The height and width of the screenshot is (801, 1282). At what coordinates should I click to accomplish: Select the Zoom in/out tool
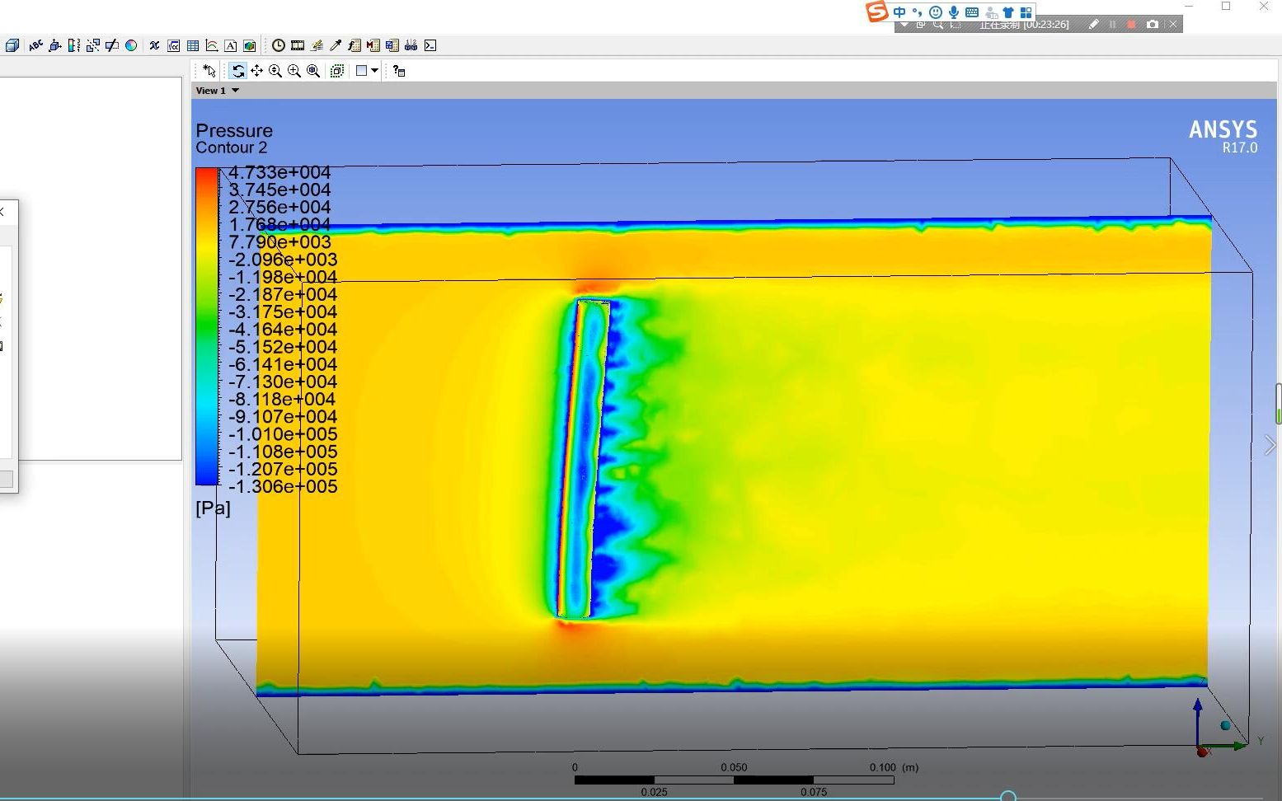(x=275, y=71)
